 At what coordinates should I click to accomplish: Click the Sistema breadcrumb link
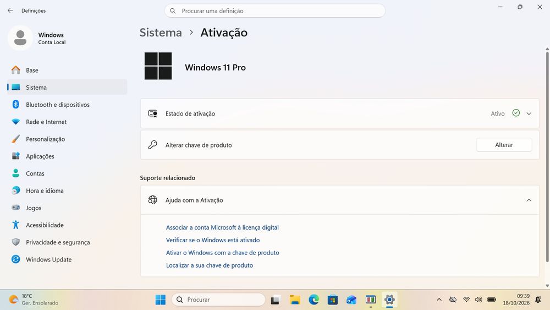click(161, 32)
